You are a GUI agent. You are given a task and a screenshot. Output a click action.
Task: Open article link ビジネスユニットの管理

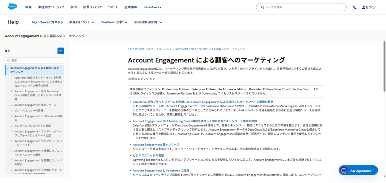(x=149, y=156)
